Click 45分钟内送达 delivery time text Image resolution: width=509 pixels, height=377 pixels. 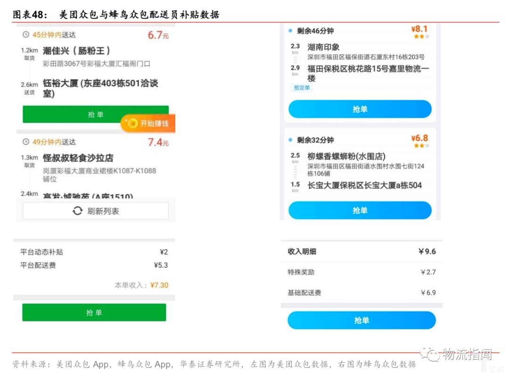click(54, 35)
